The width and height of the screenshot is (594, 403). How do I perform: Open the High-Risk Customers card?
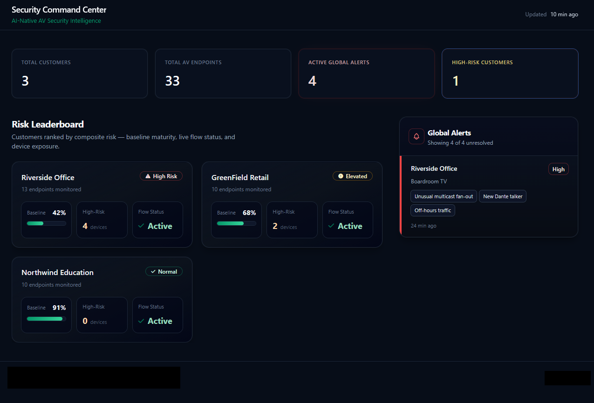(x=510, y=74)
